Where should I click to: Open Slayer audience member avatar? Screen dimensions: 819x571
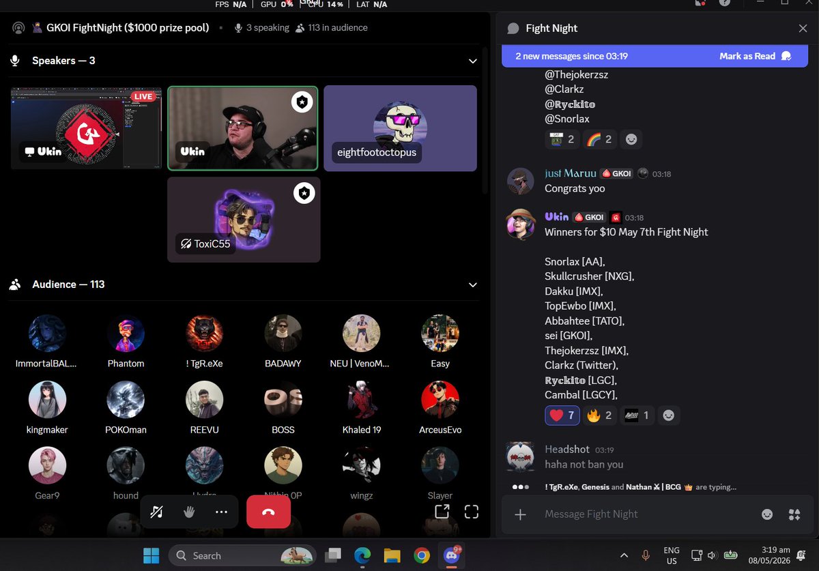point(440,466)
